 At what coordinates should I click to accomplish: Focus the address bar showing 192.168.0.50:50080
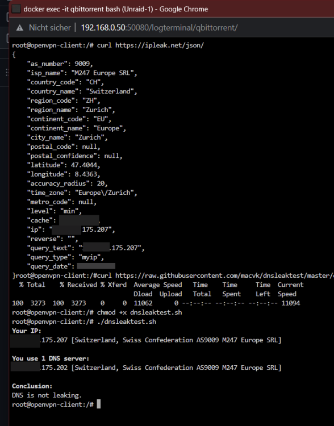point(159,28)
